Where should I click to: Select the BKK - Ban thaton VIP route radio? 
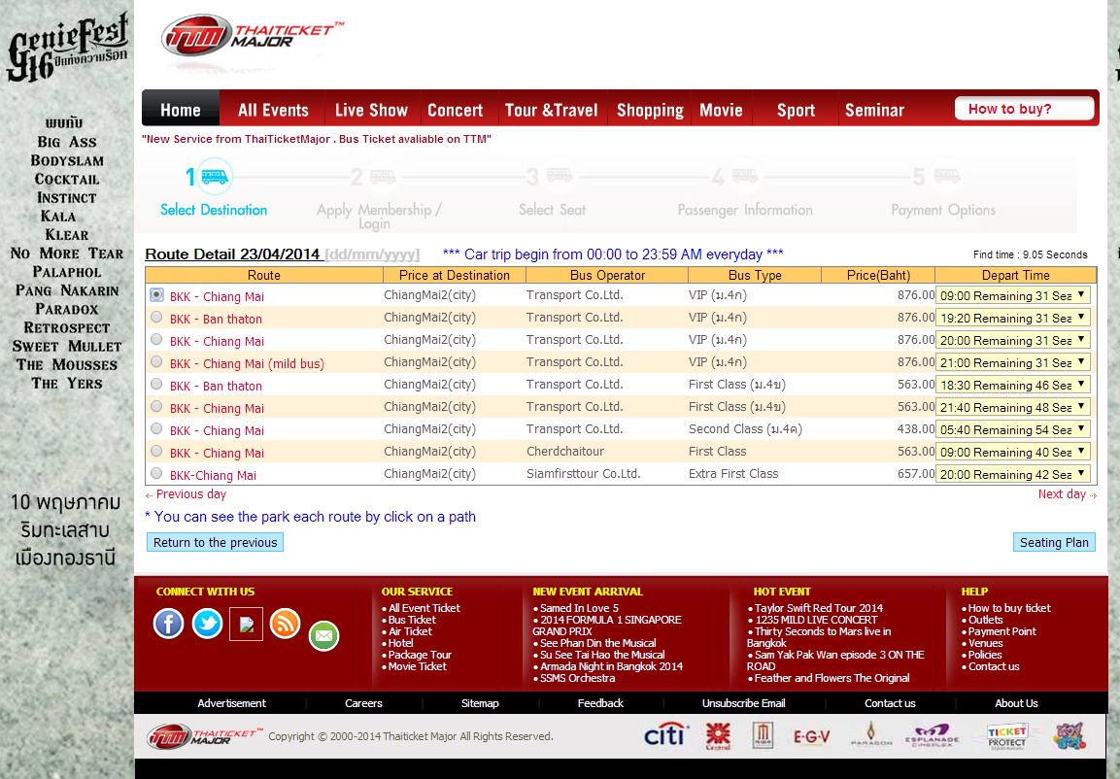tap(156, 317)
